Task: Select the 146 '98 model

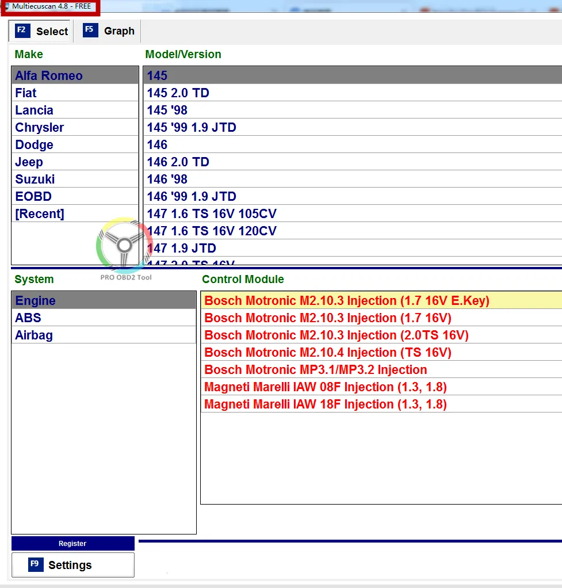Action: coord(353,179)
